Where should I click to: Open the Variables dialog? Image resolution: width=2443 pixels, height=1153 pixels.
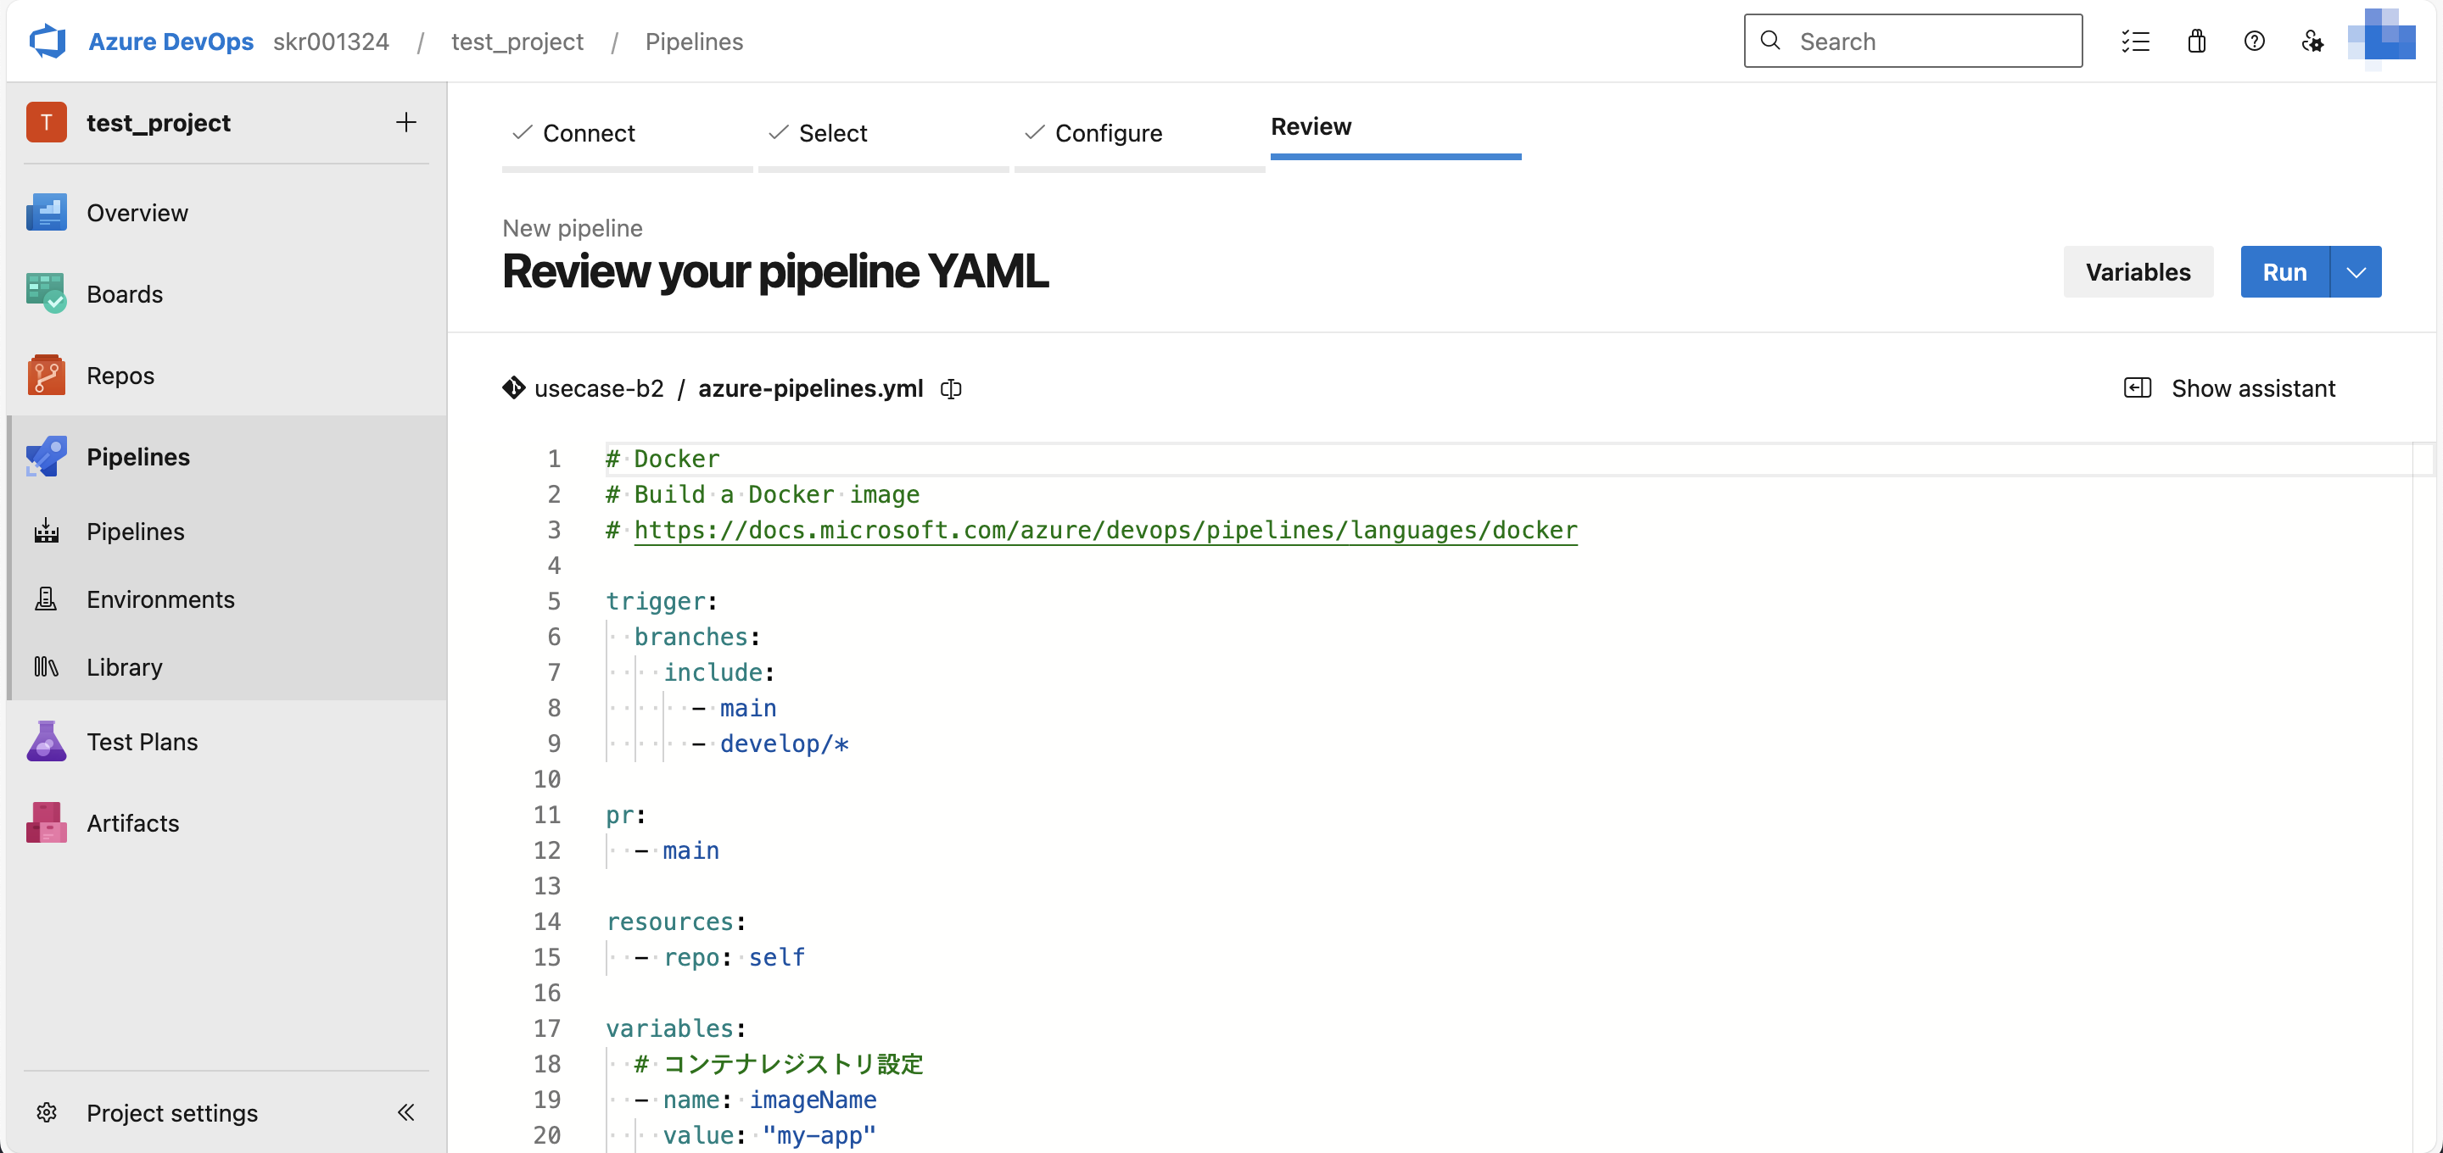pos(2138,272)
